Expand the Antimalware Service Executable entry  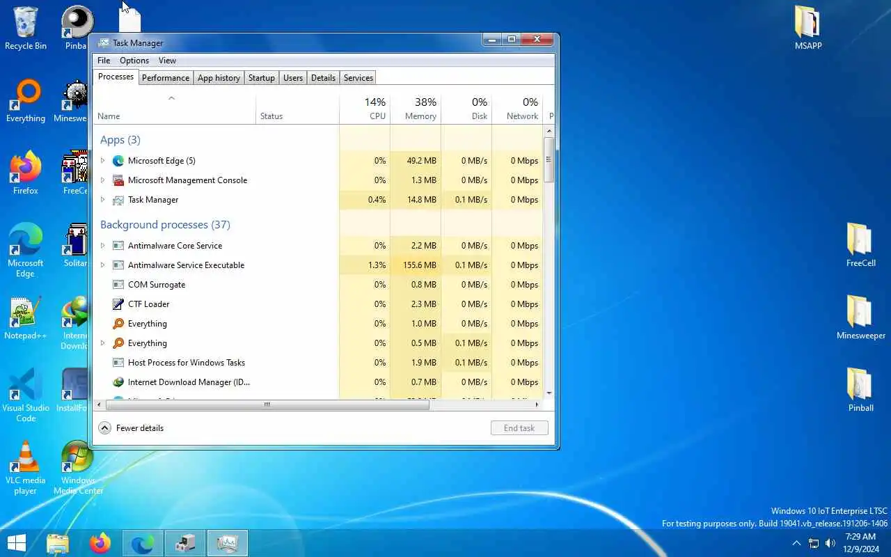(x=103, y=265)
